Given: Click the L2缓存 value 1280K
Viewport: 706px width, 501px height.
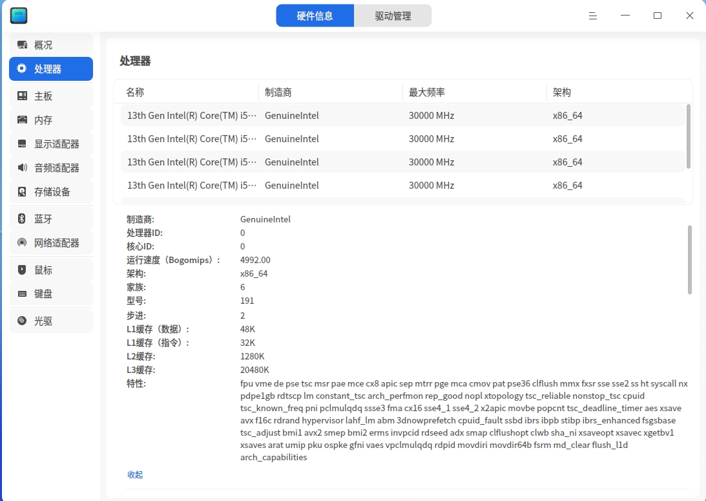Looking at the screenshot, I should pos(252,356).
